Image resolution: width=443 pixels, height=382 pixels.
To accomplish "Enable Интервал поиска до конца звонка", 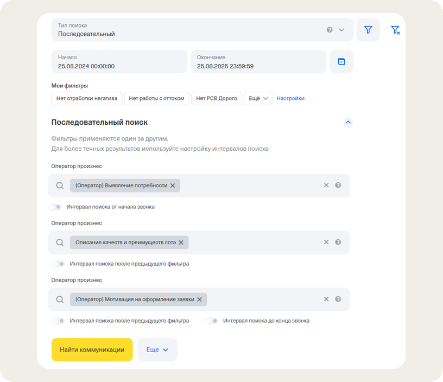I will (211, 321).
